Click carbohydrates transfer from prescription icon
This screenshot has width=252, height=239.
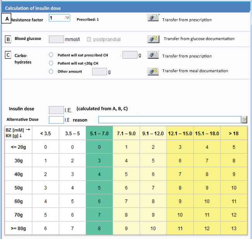tap(153, 55)
